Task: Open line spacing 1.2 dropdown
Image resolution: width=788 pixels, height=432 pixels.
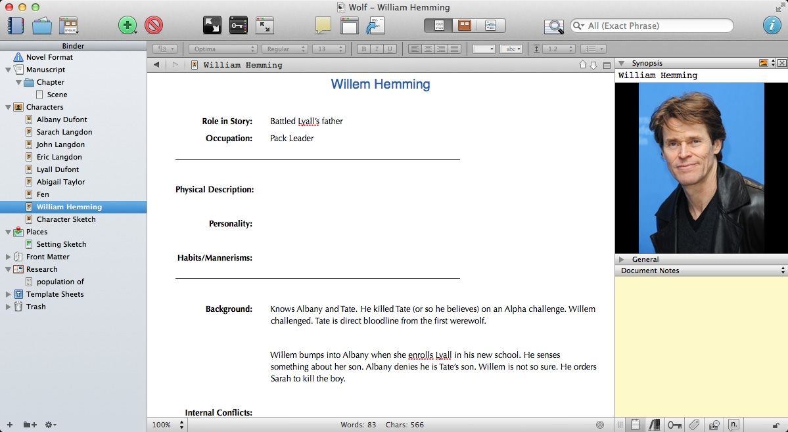Action: [x=559, y=49]
